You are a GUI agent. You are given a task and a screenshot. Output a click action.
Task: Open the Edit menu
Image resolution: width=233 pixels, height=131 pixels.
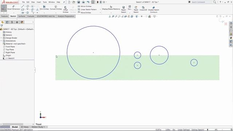pyautogui.click(x=28, y=2)
